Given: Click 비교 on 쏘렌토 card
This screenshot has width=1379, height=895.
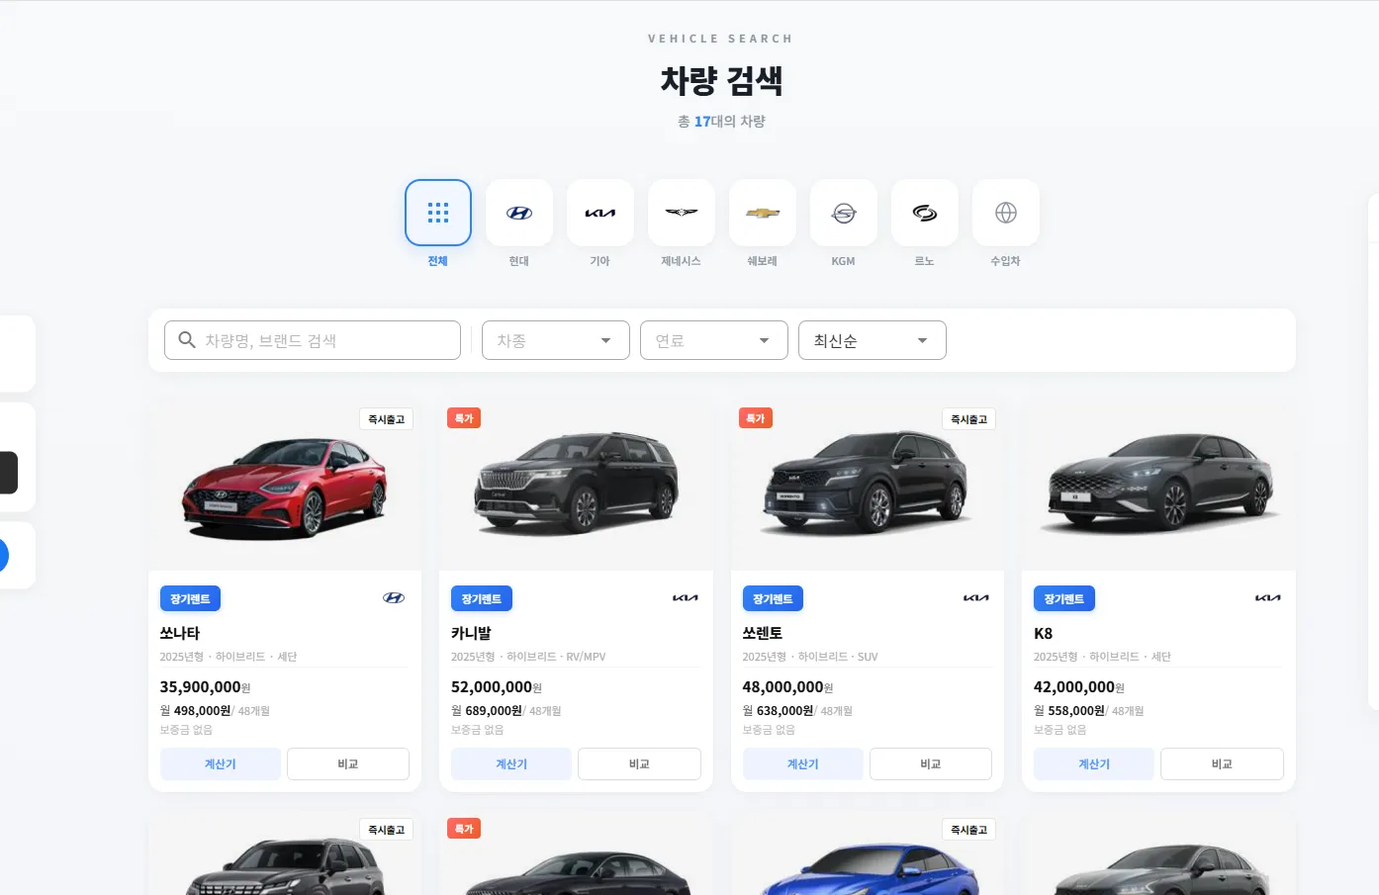Looking at the screenshot, I should 931,764.
